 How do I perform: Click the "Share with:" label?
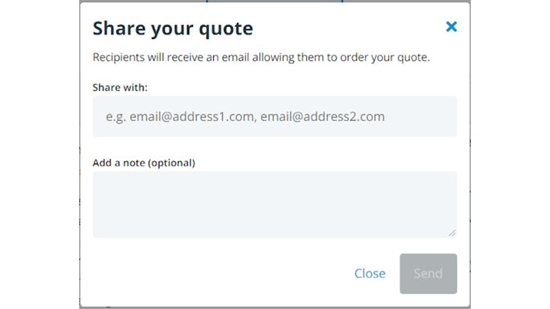tap(120, 87)
